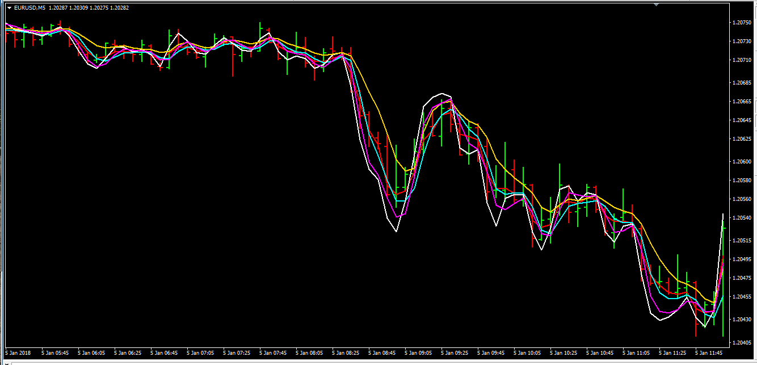This screenshot has width=757, height=365.
Task: Click the 1.20430 price scale label
Action: click(742, 320)
